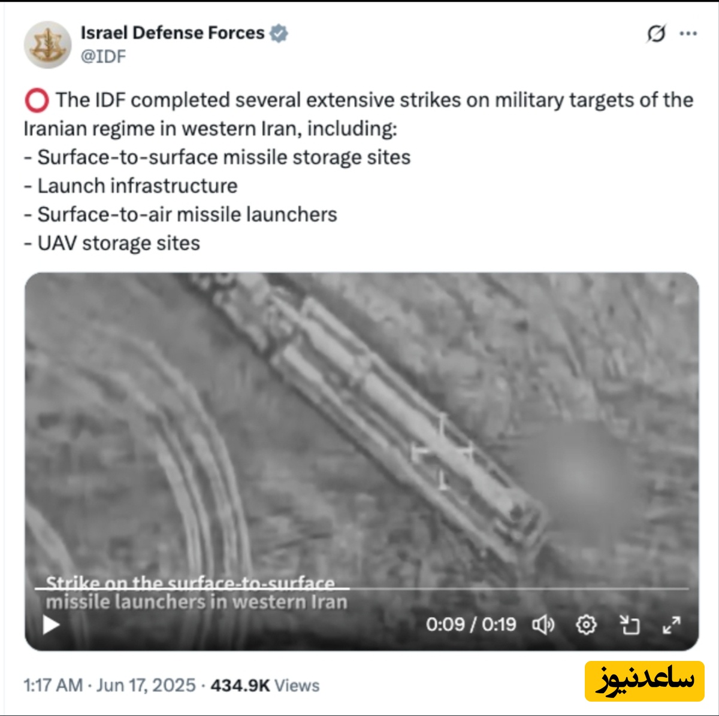This screenshot has width=719, height=716.
Task: Click the @IDF handle
Action: (103, 56)
